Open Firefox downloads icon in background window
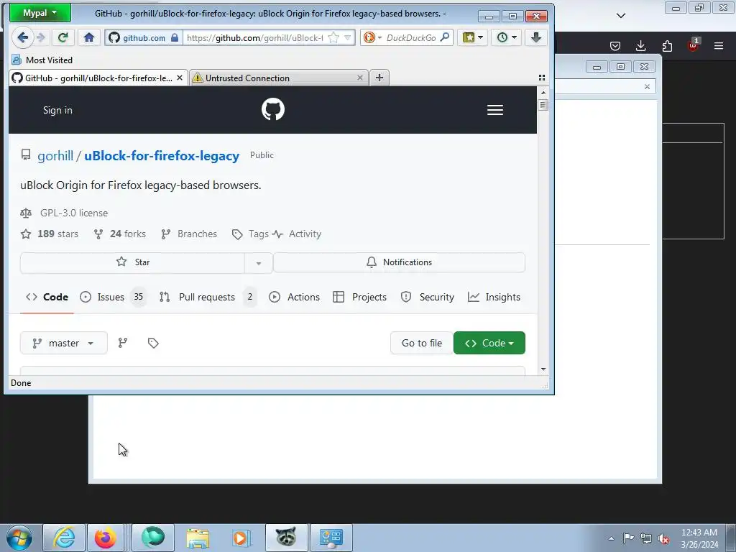Screen dimensions: 736x552 click(640, 46)
